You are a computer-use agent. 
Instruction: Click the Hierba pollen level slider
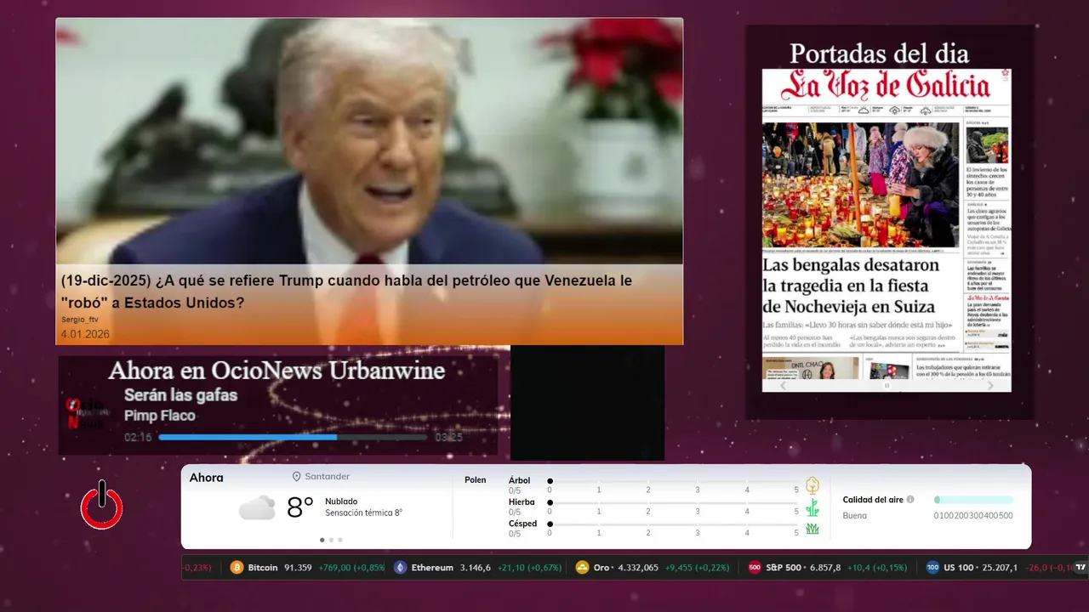coord(673,502)
